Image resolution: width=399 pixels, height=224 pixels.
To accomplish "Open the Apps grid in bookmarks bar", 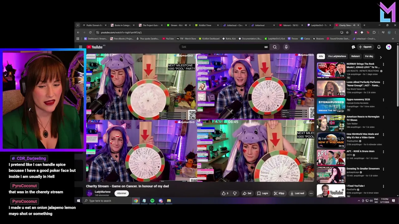I will point(77,39).
